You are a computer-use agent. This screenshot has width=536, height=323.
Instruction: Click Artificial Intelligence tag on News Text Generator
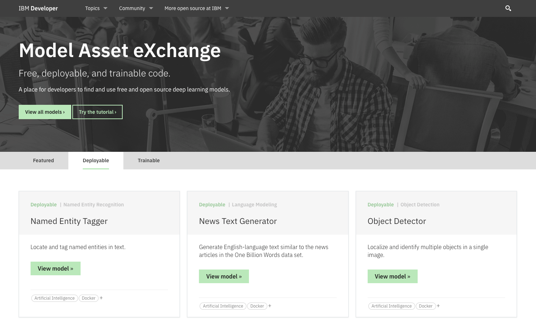point(223,306)
